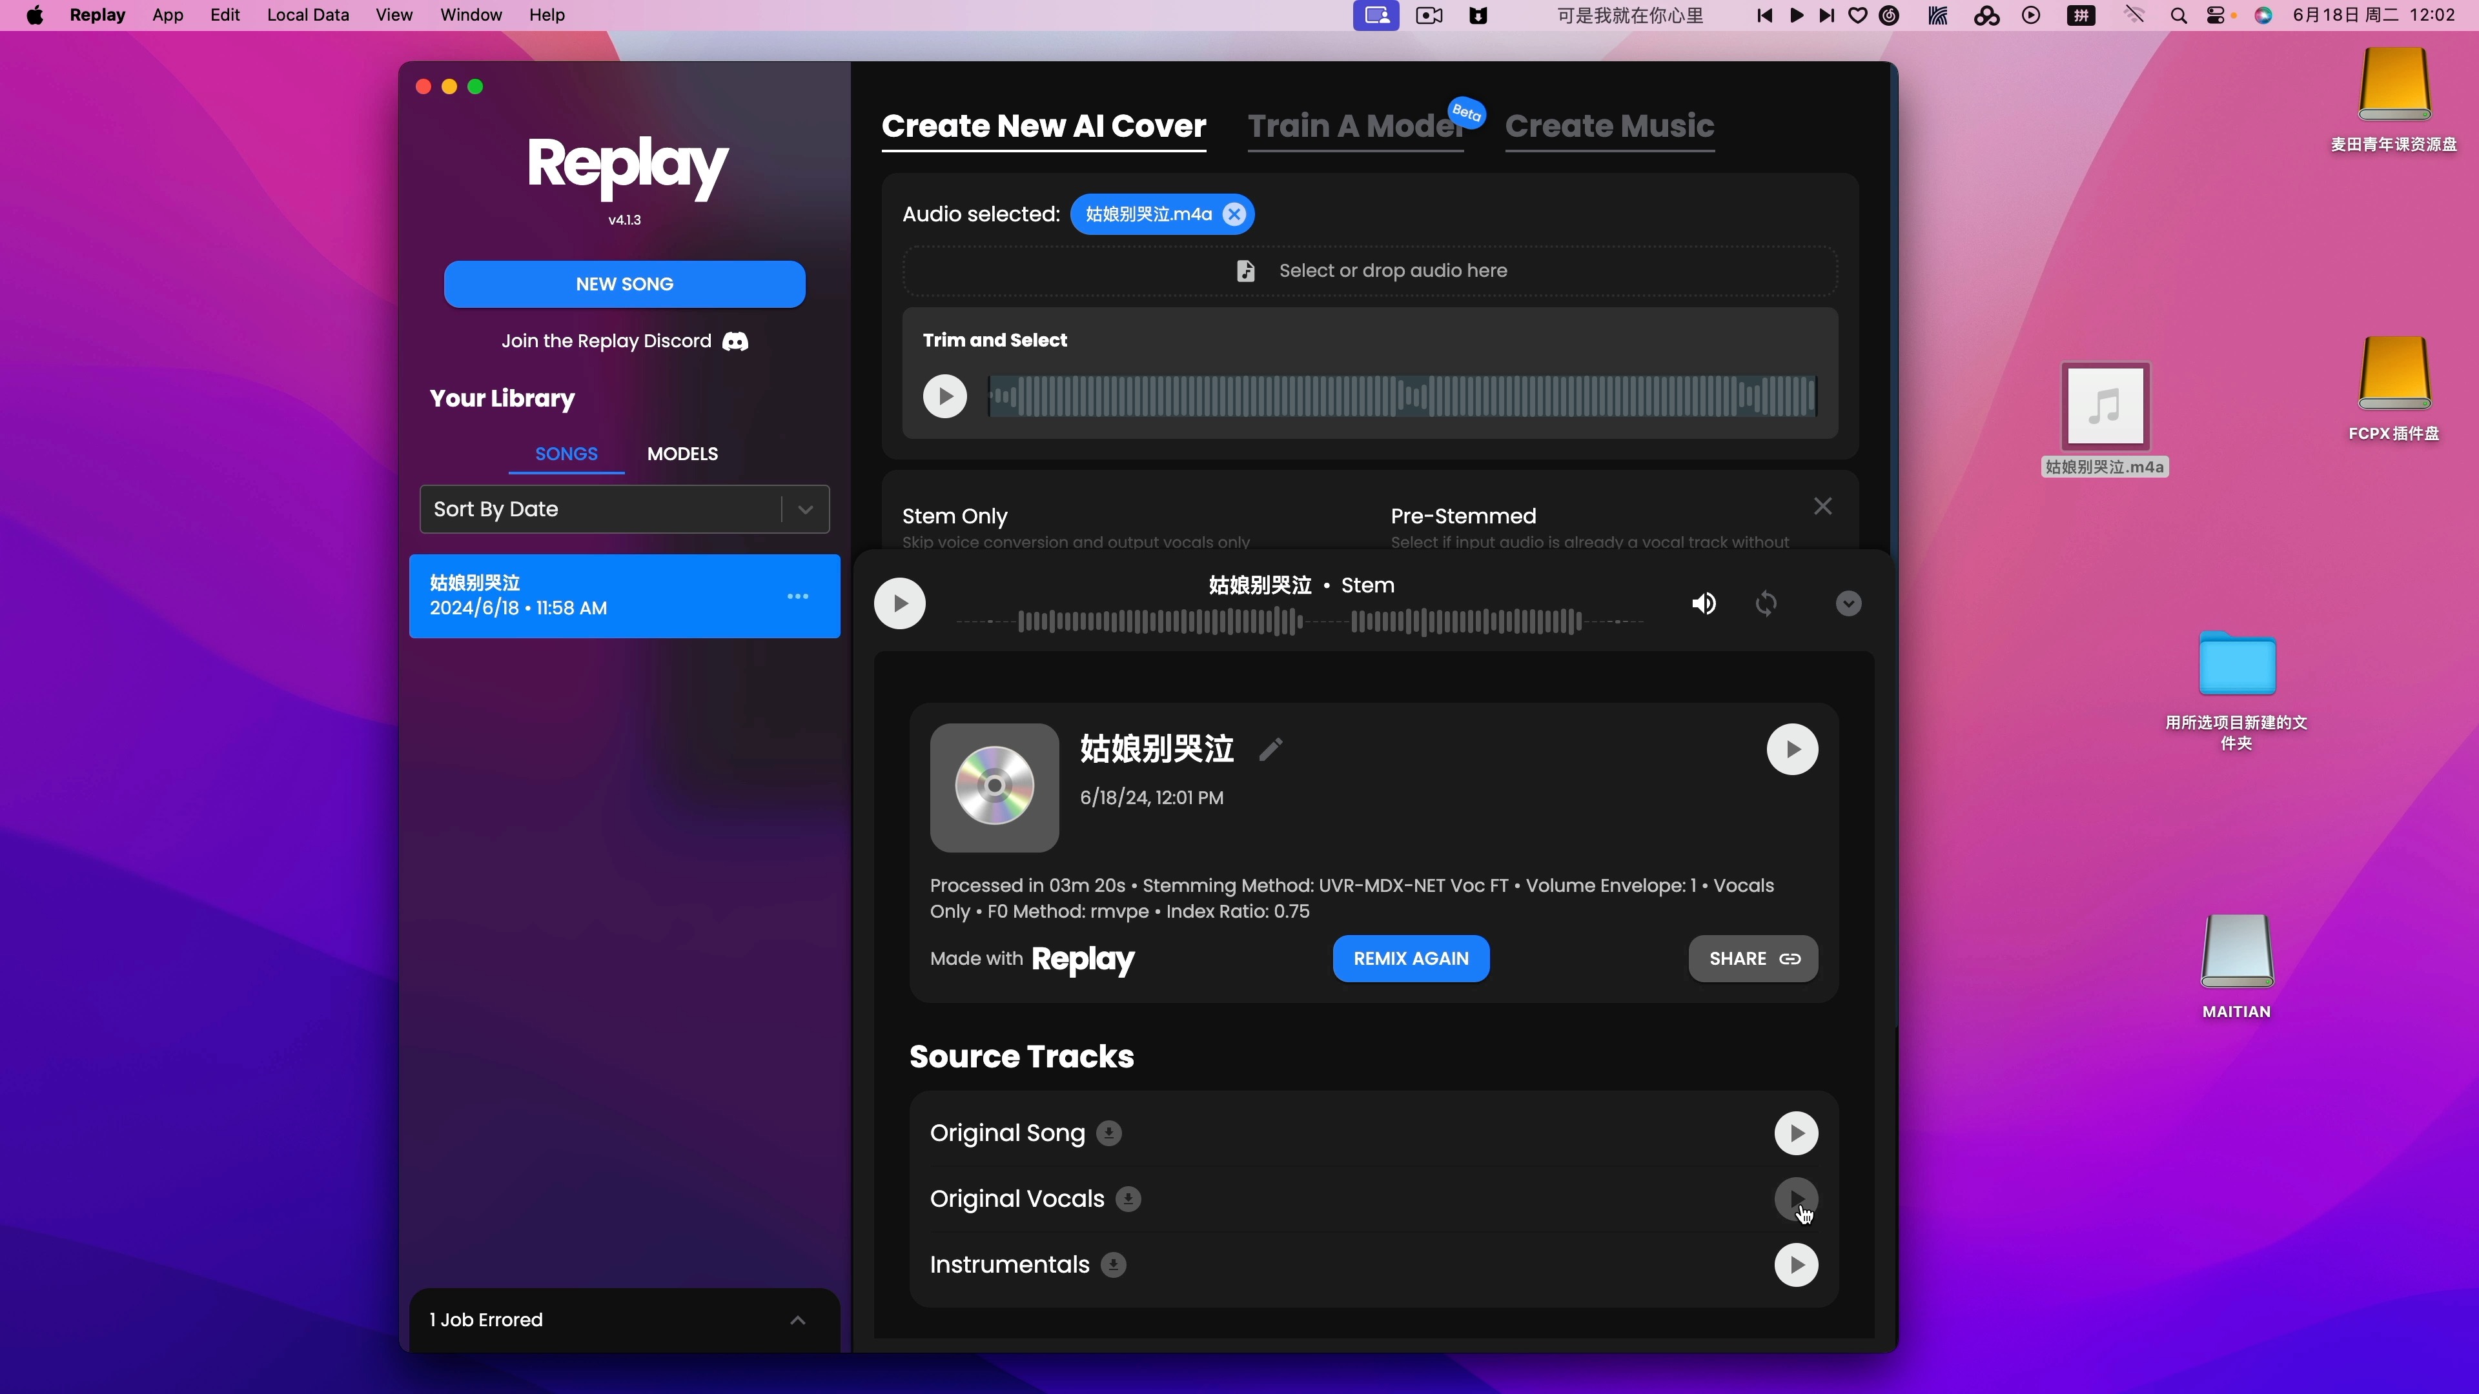The image size is (2479, 1394).
Task: Toggle the loop icon in the player bar
Action: (x=1766, y=603)
